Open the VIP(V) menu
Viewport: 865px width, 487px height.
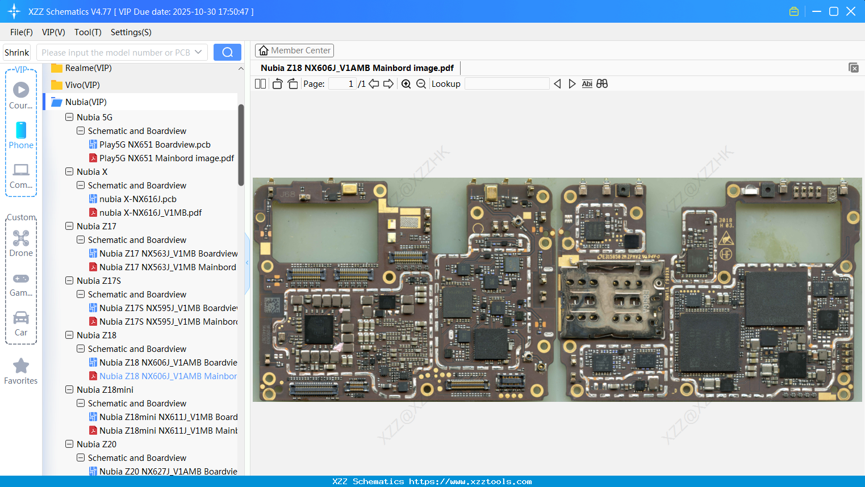53,32
